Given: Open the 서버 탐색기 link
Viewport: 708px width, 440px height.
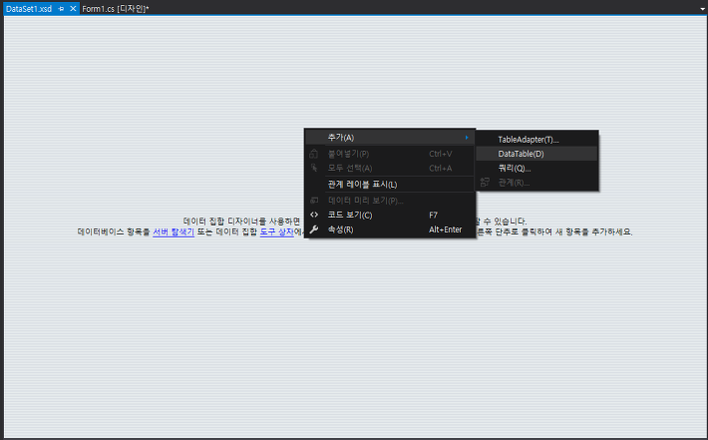Looking at the screenshot, I should [174, 231].
